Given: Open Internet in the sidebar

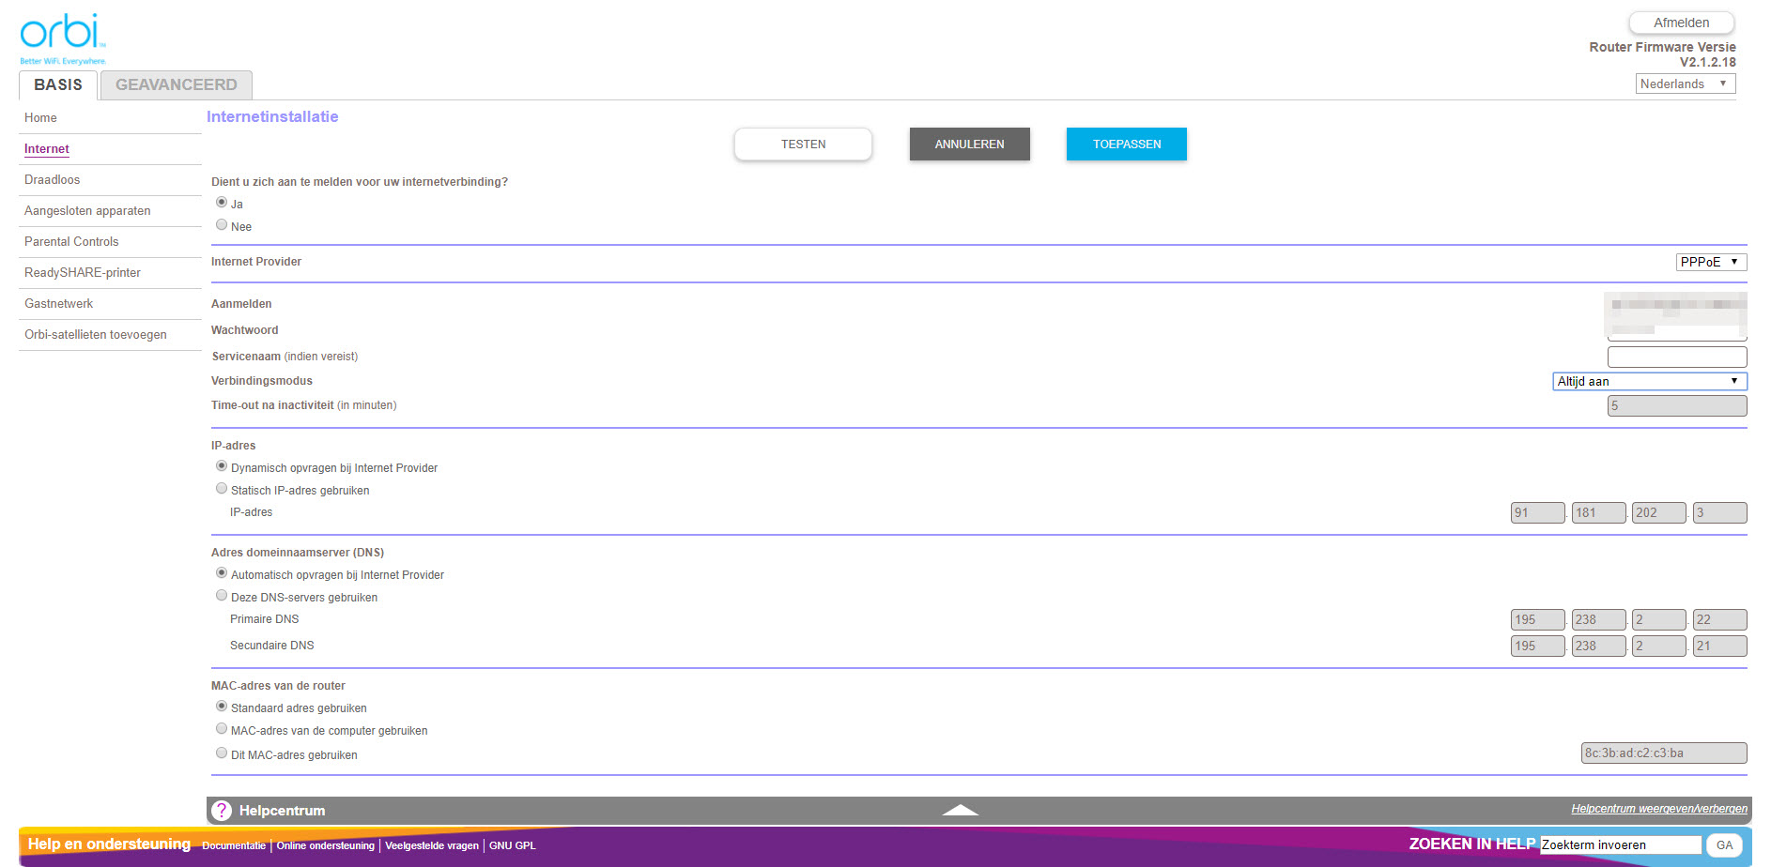Looking at the screenshot, I should 47,149.
